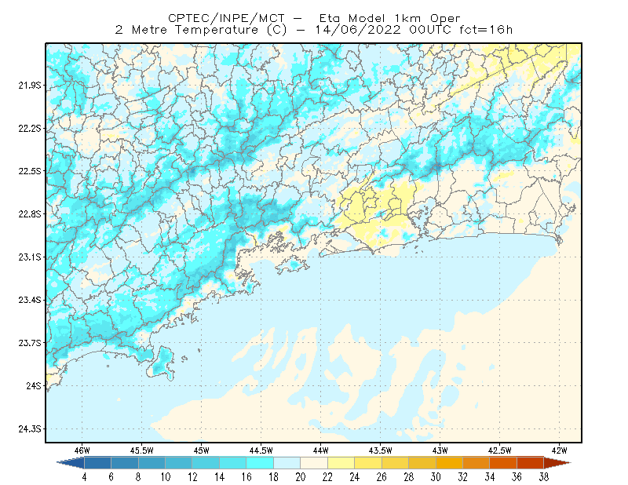Click the 4-6 °C dark blue color swatch
Viewport: 628px width, 485px height.
tap(97, 463)
